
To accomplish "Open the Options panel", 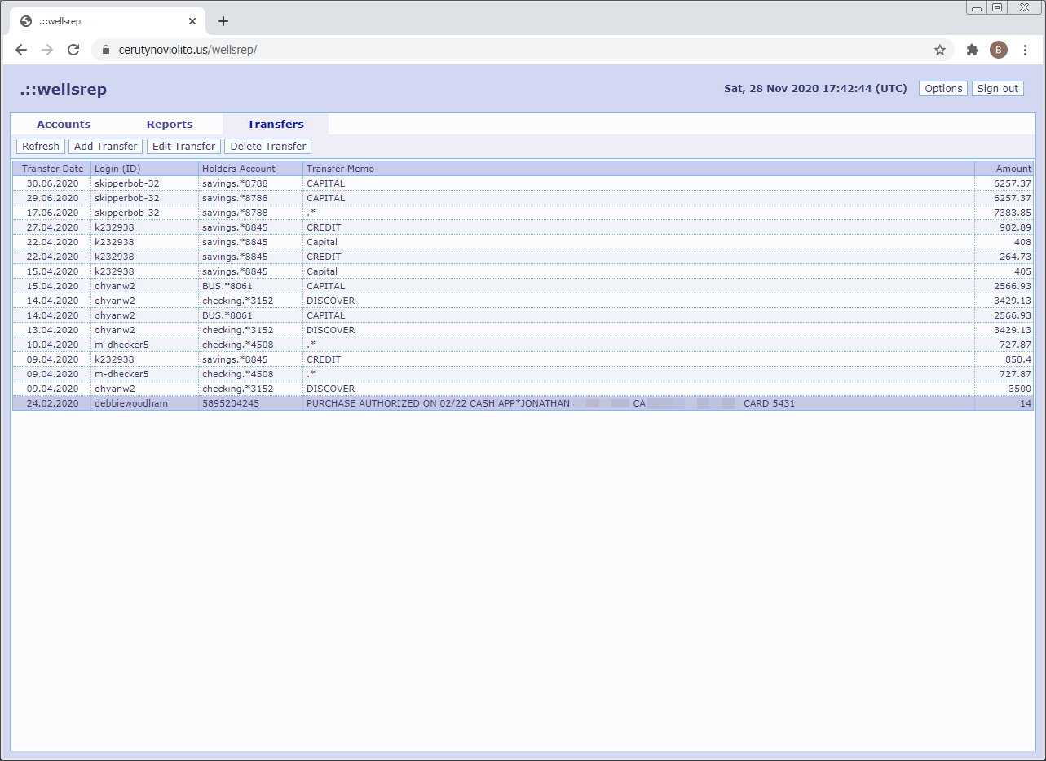I will point(942,88).
